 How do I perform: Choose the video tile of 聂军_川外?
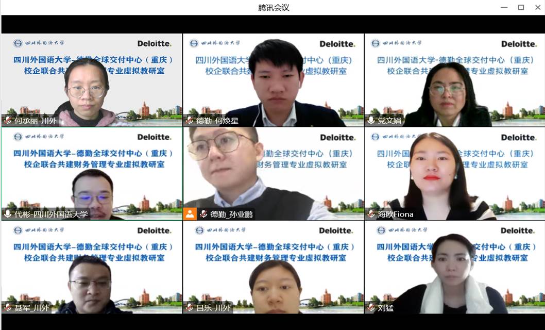(x=92, y=267)
